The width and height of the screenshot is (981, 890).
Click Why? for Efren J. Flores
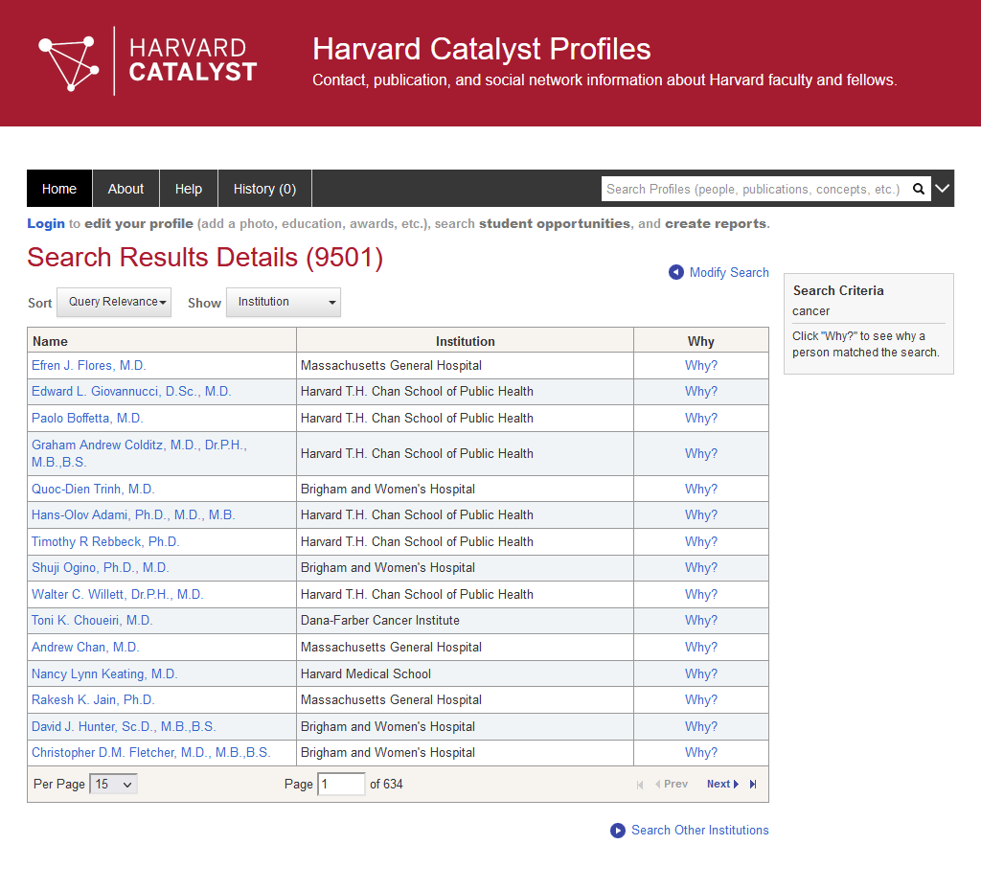pos(701,366)
